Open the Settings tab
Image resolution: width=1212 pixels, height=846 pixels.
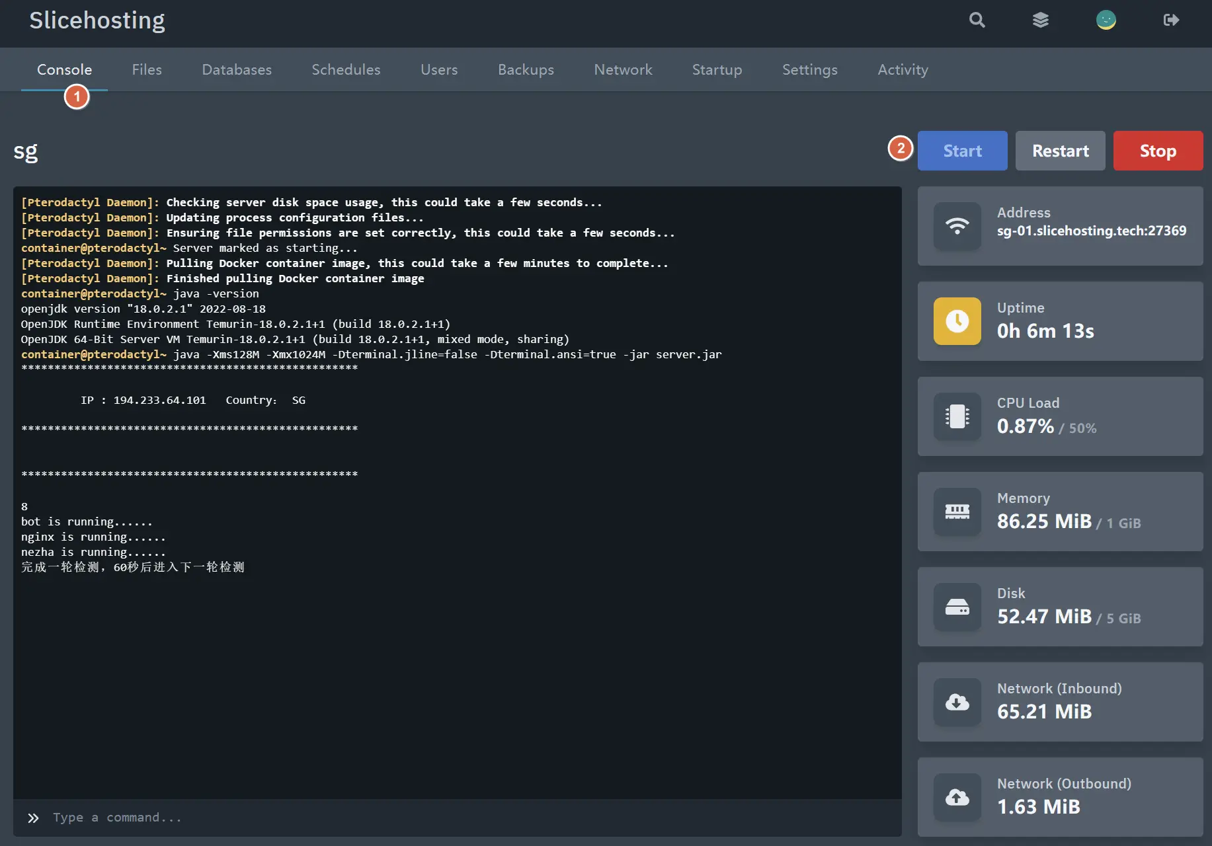tap(809, 69)
